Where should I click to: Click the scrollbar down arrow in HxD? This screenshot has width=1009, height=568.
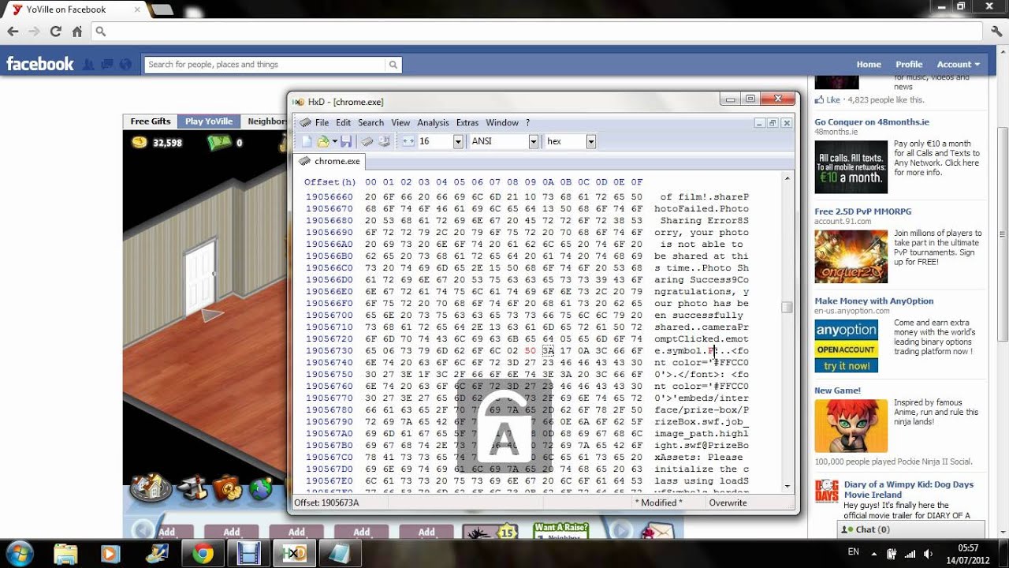[x=787, y=486]
